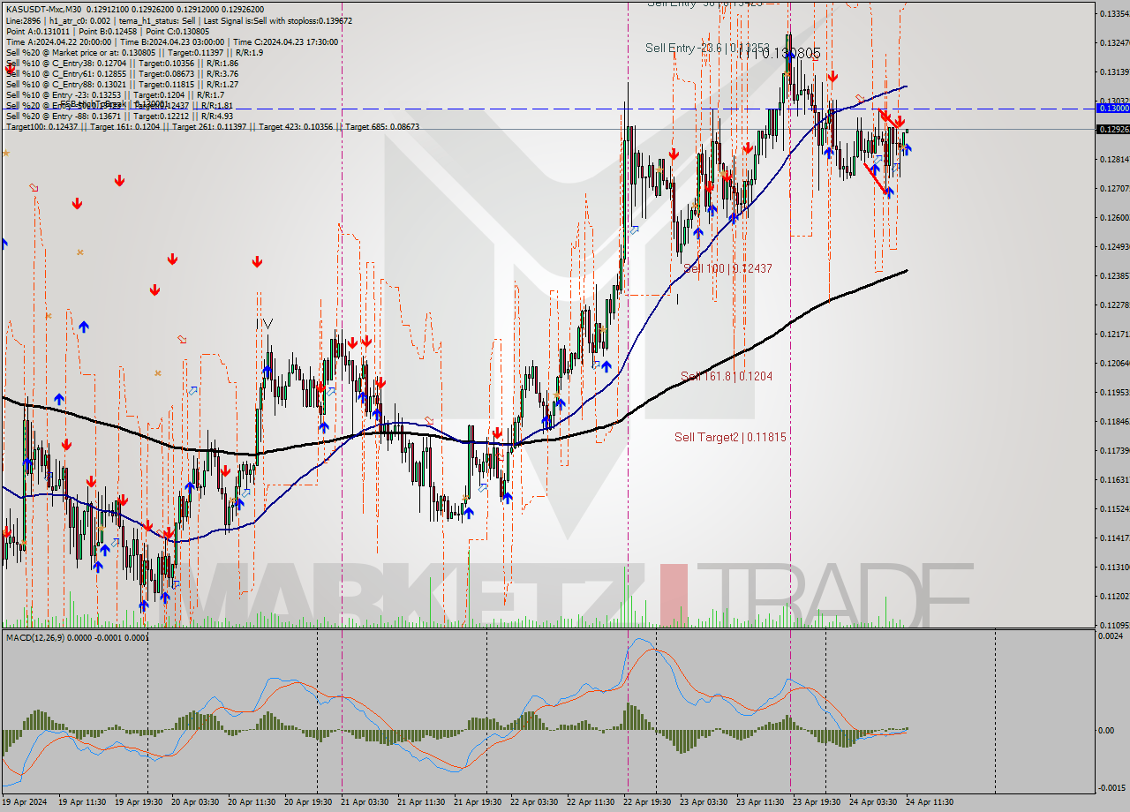Click the 0.11953 price axis value
This screenshot has width=1130, height=812.
tap(1113, 392)
